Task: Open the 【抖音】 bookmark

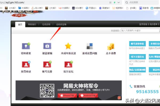Action: pos(131,8)
